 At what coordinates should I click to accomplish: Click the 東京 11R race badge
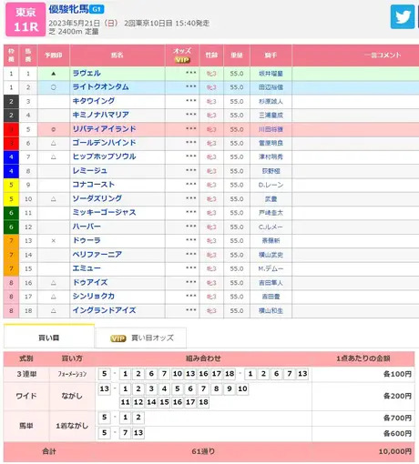26,19
